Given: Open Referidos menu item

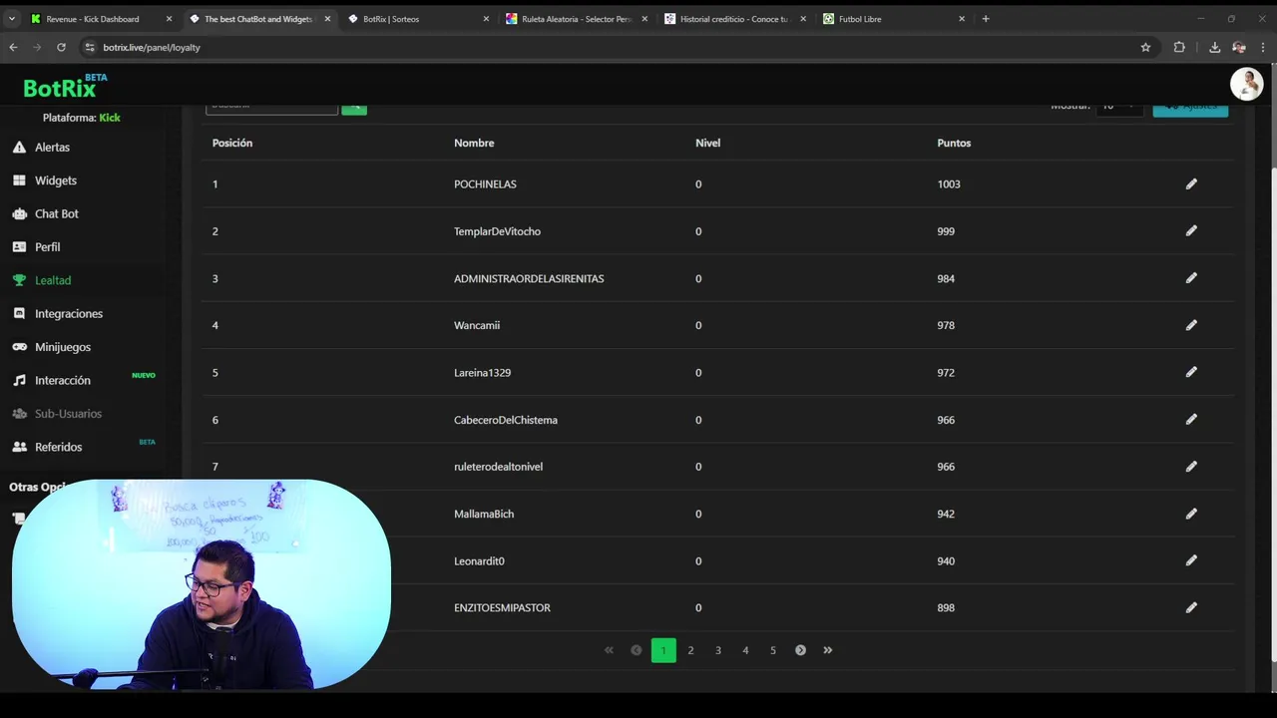Looking at the screenshot, I should (x=58, y=447).
